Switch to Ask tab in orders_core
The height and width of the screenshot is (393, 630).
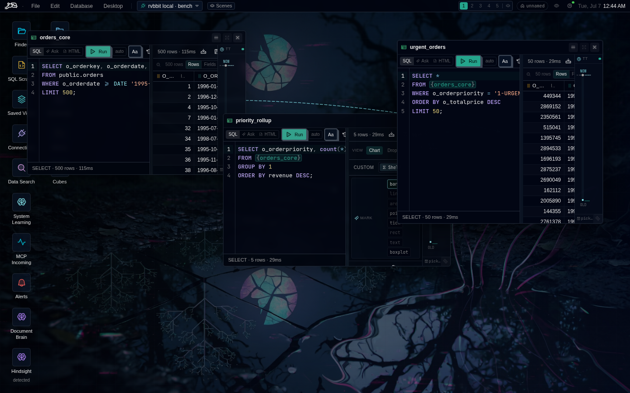pos(52,52)
